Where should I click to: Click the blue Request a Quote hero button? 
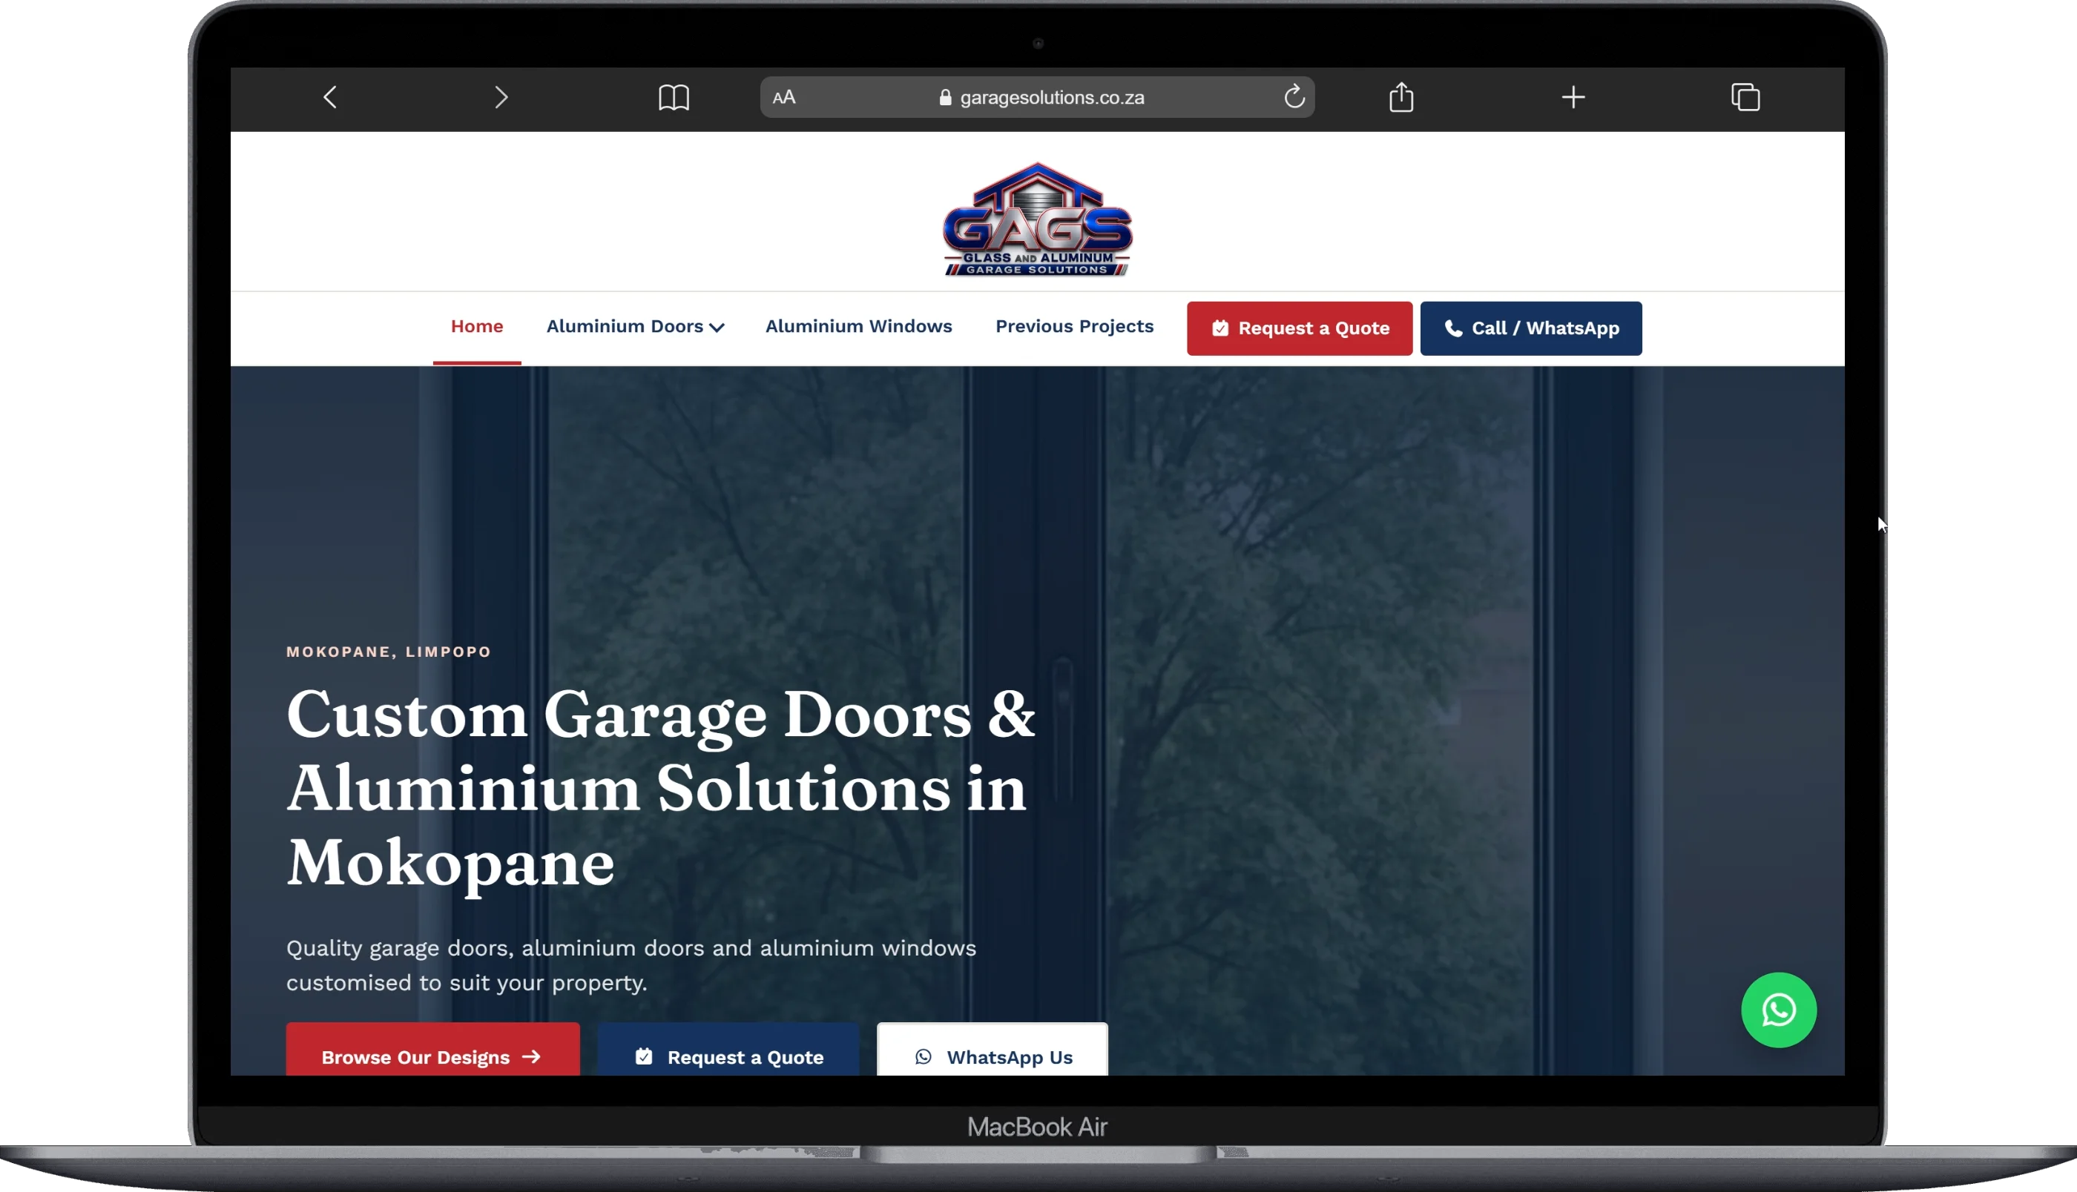coord(728,1050)
